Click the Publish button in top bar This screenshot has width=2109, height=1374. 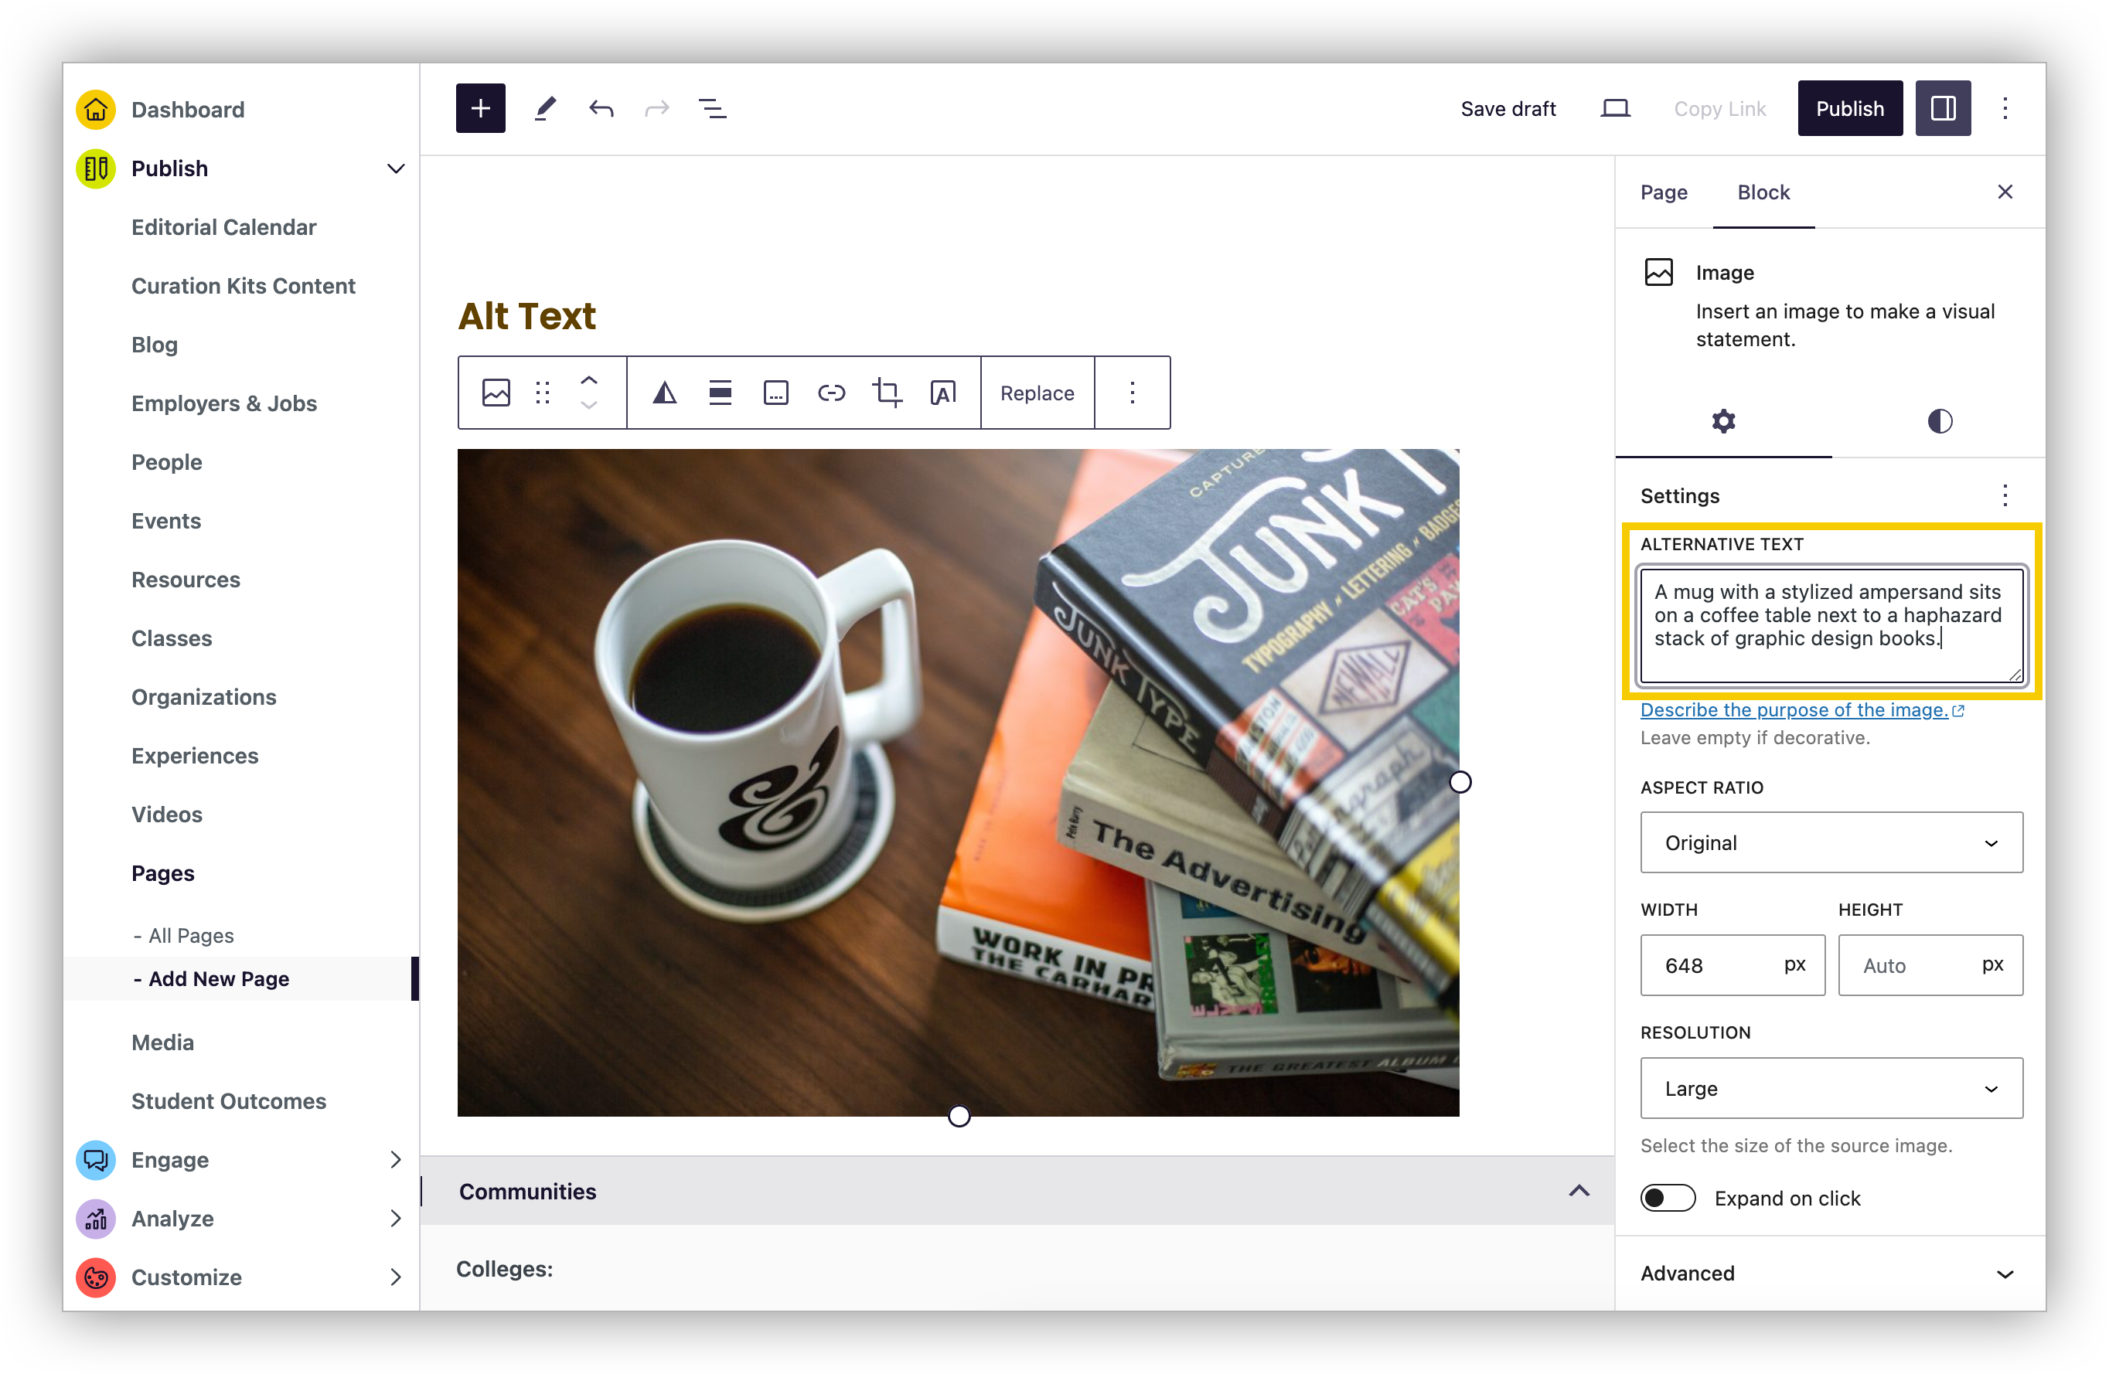[1849, 108]
